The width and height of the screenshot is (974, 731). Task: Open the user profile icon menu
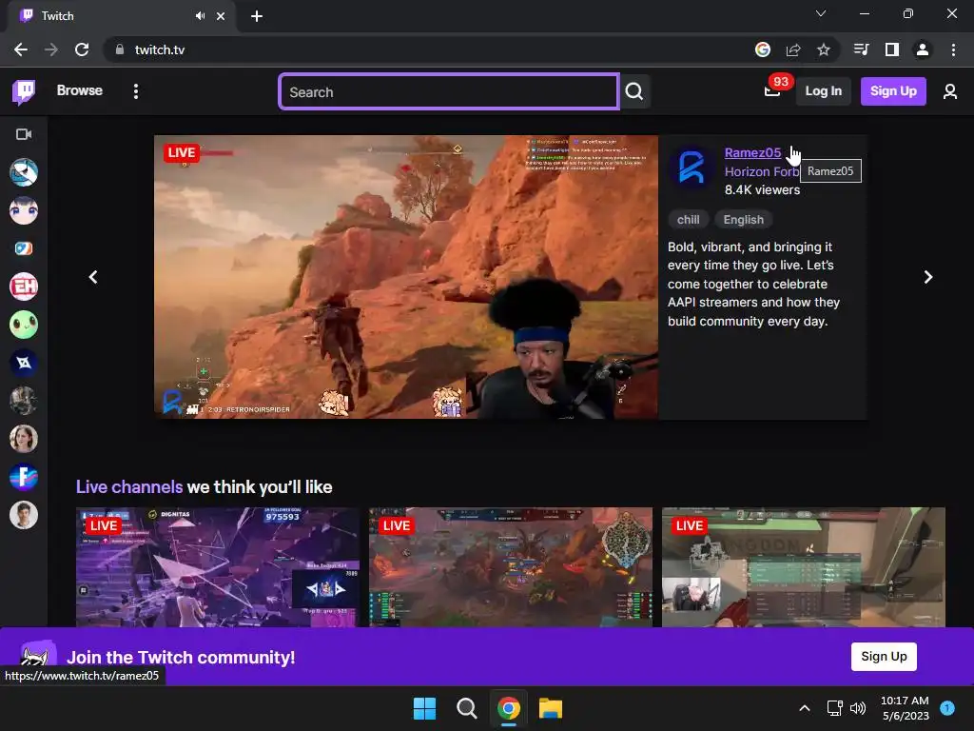(x=950, y=91)
